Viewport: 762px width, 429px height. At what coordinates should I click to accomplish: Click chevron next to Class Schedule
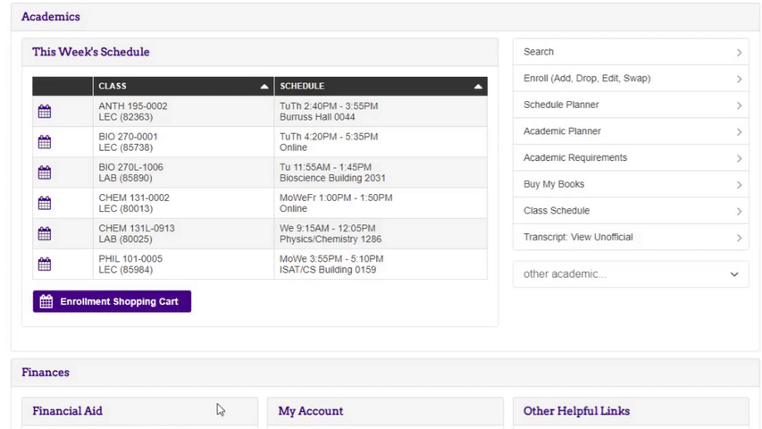click(x=739, y=211)
